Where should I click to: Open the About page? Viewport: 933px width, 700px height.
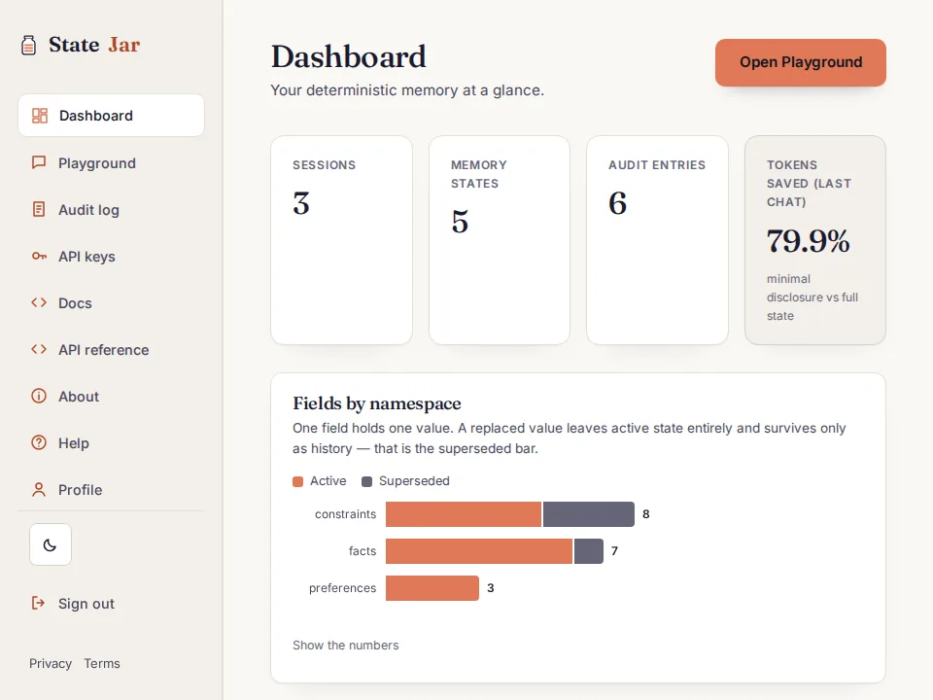tap(111, 396)
